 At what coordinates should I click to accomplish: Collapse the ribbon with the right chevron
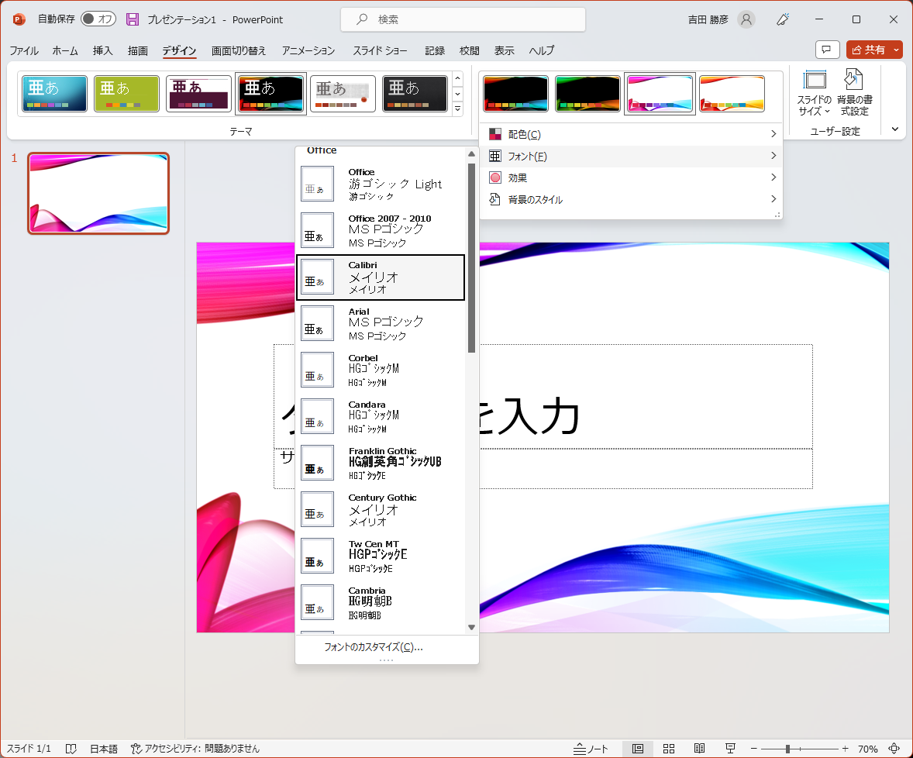894,129
